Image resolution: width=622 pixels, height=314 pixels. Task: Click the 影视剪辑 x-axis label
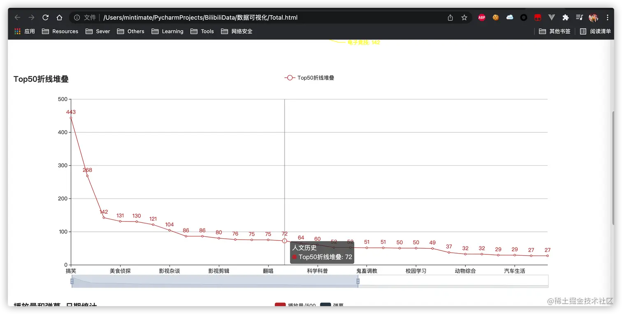tap(219, 271)
